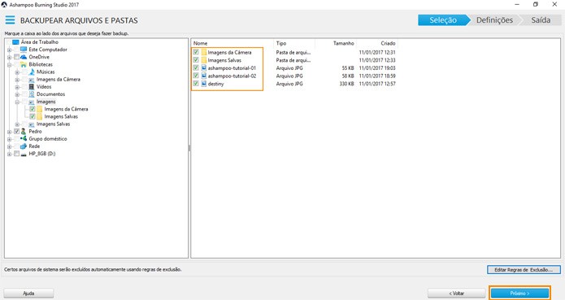The width and height of the screenshot is (565, 300).
Task: Click Imagens Salvas folder icon in file list
Action: pyautogui.click(x=203, y=60)
